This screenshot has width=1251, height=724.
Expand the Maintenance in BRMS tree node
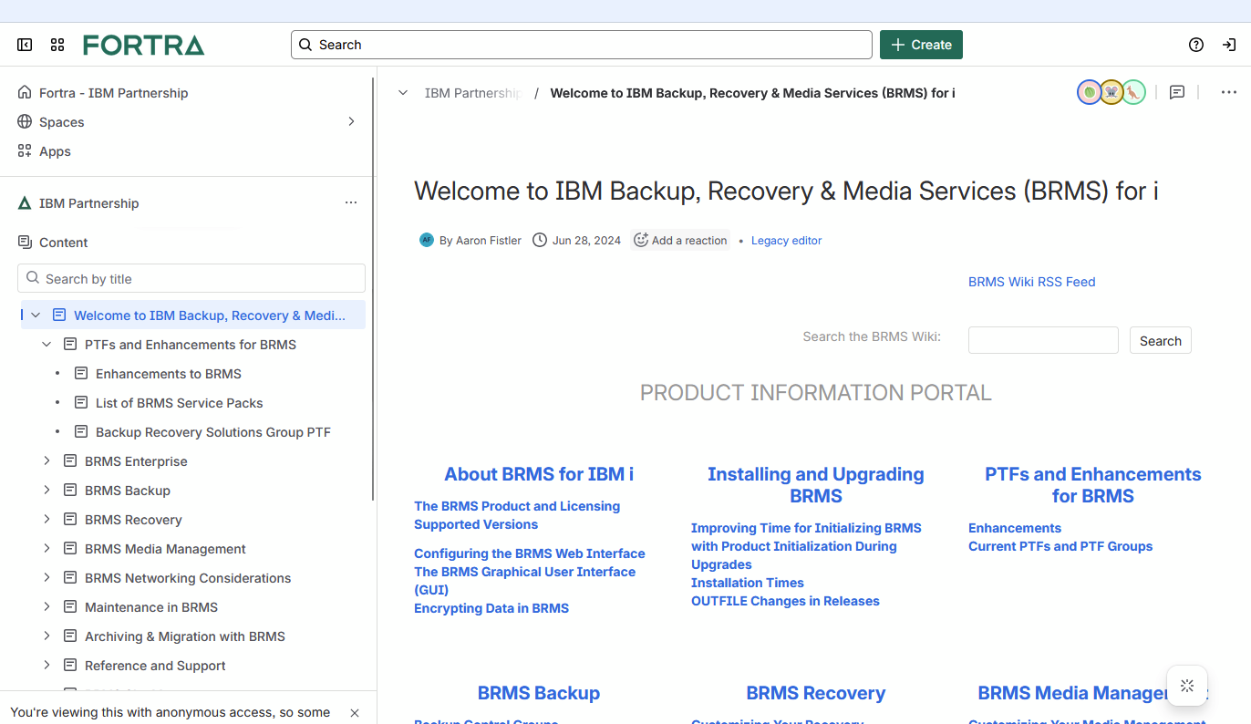pos(47,607)
